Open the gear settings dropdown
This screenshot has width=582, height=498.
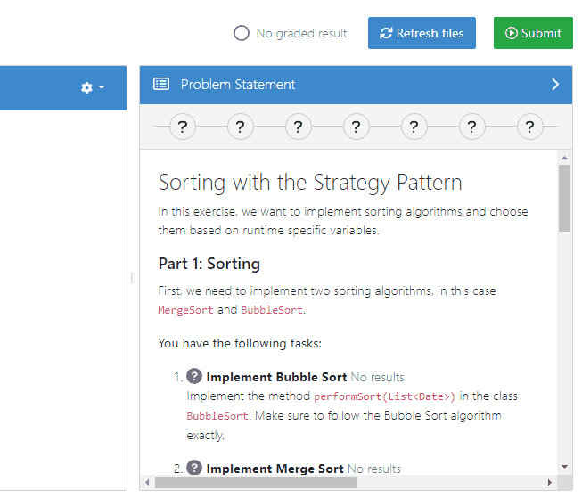(93, 87)
